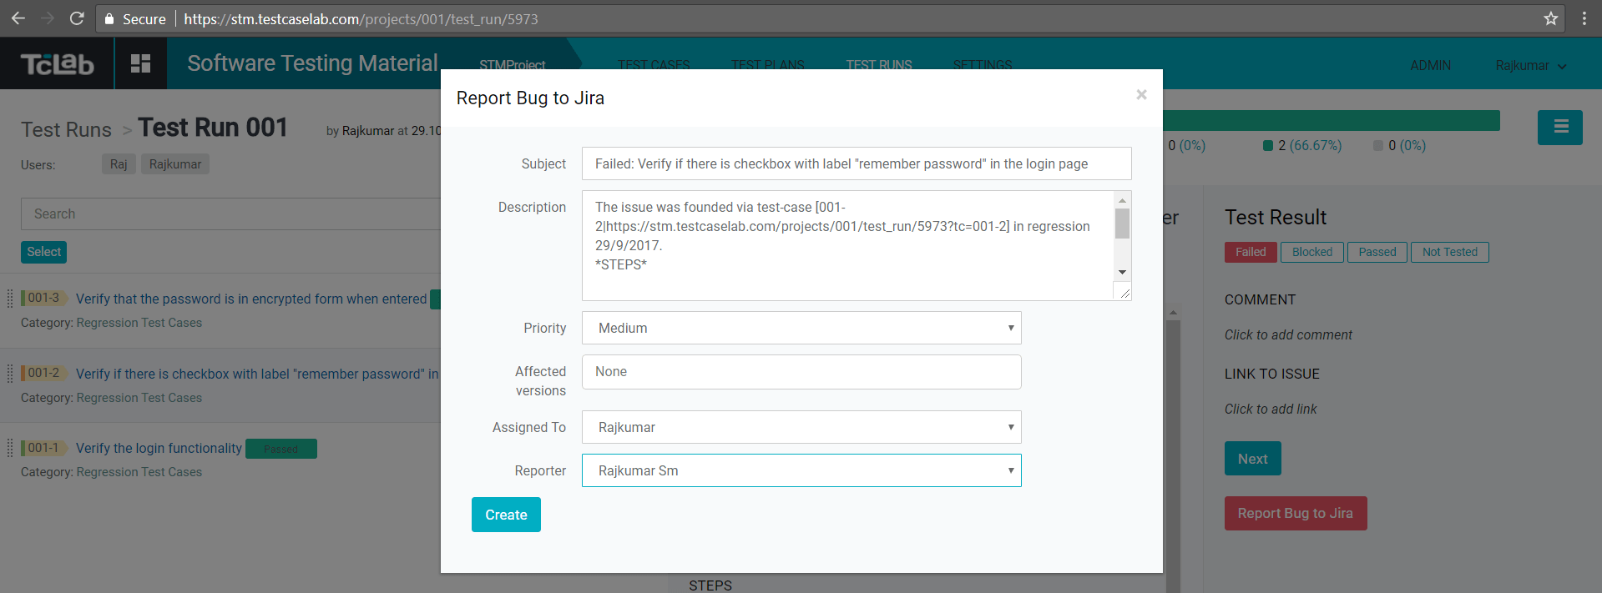Open the Assigned To dropdown showing Rajkumar
This screenshot has height=593, width=1602.
click(x=801, y=427)
